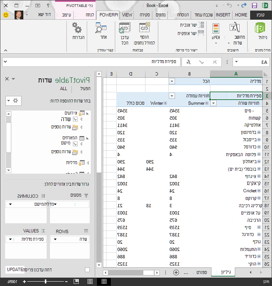The height and width of the screenshot is (286, 272).
Task: Expand the מדליות table in field list
Action: (88, 163)
